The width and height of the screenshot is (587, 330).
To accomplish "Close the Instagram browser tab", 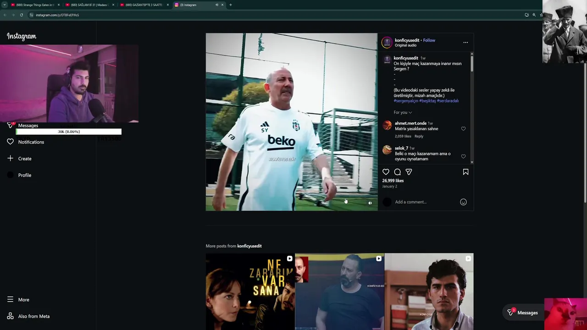I will point(222,5).
